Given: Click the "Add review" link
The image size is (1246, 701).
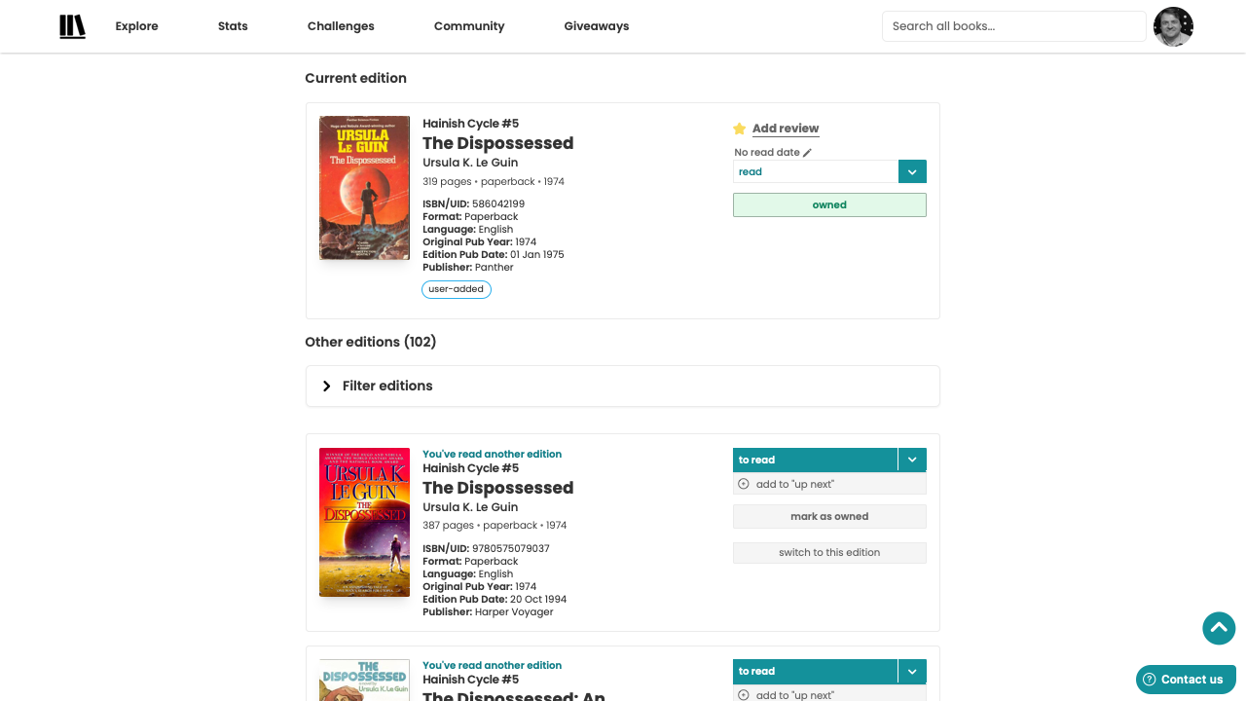Looking at the screenshot, I should coord(786,128).
